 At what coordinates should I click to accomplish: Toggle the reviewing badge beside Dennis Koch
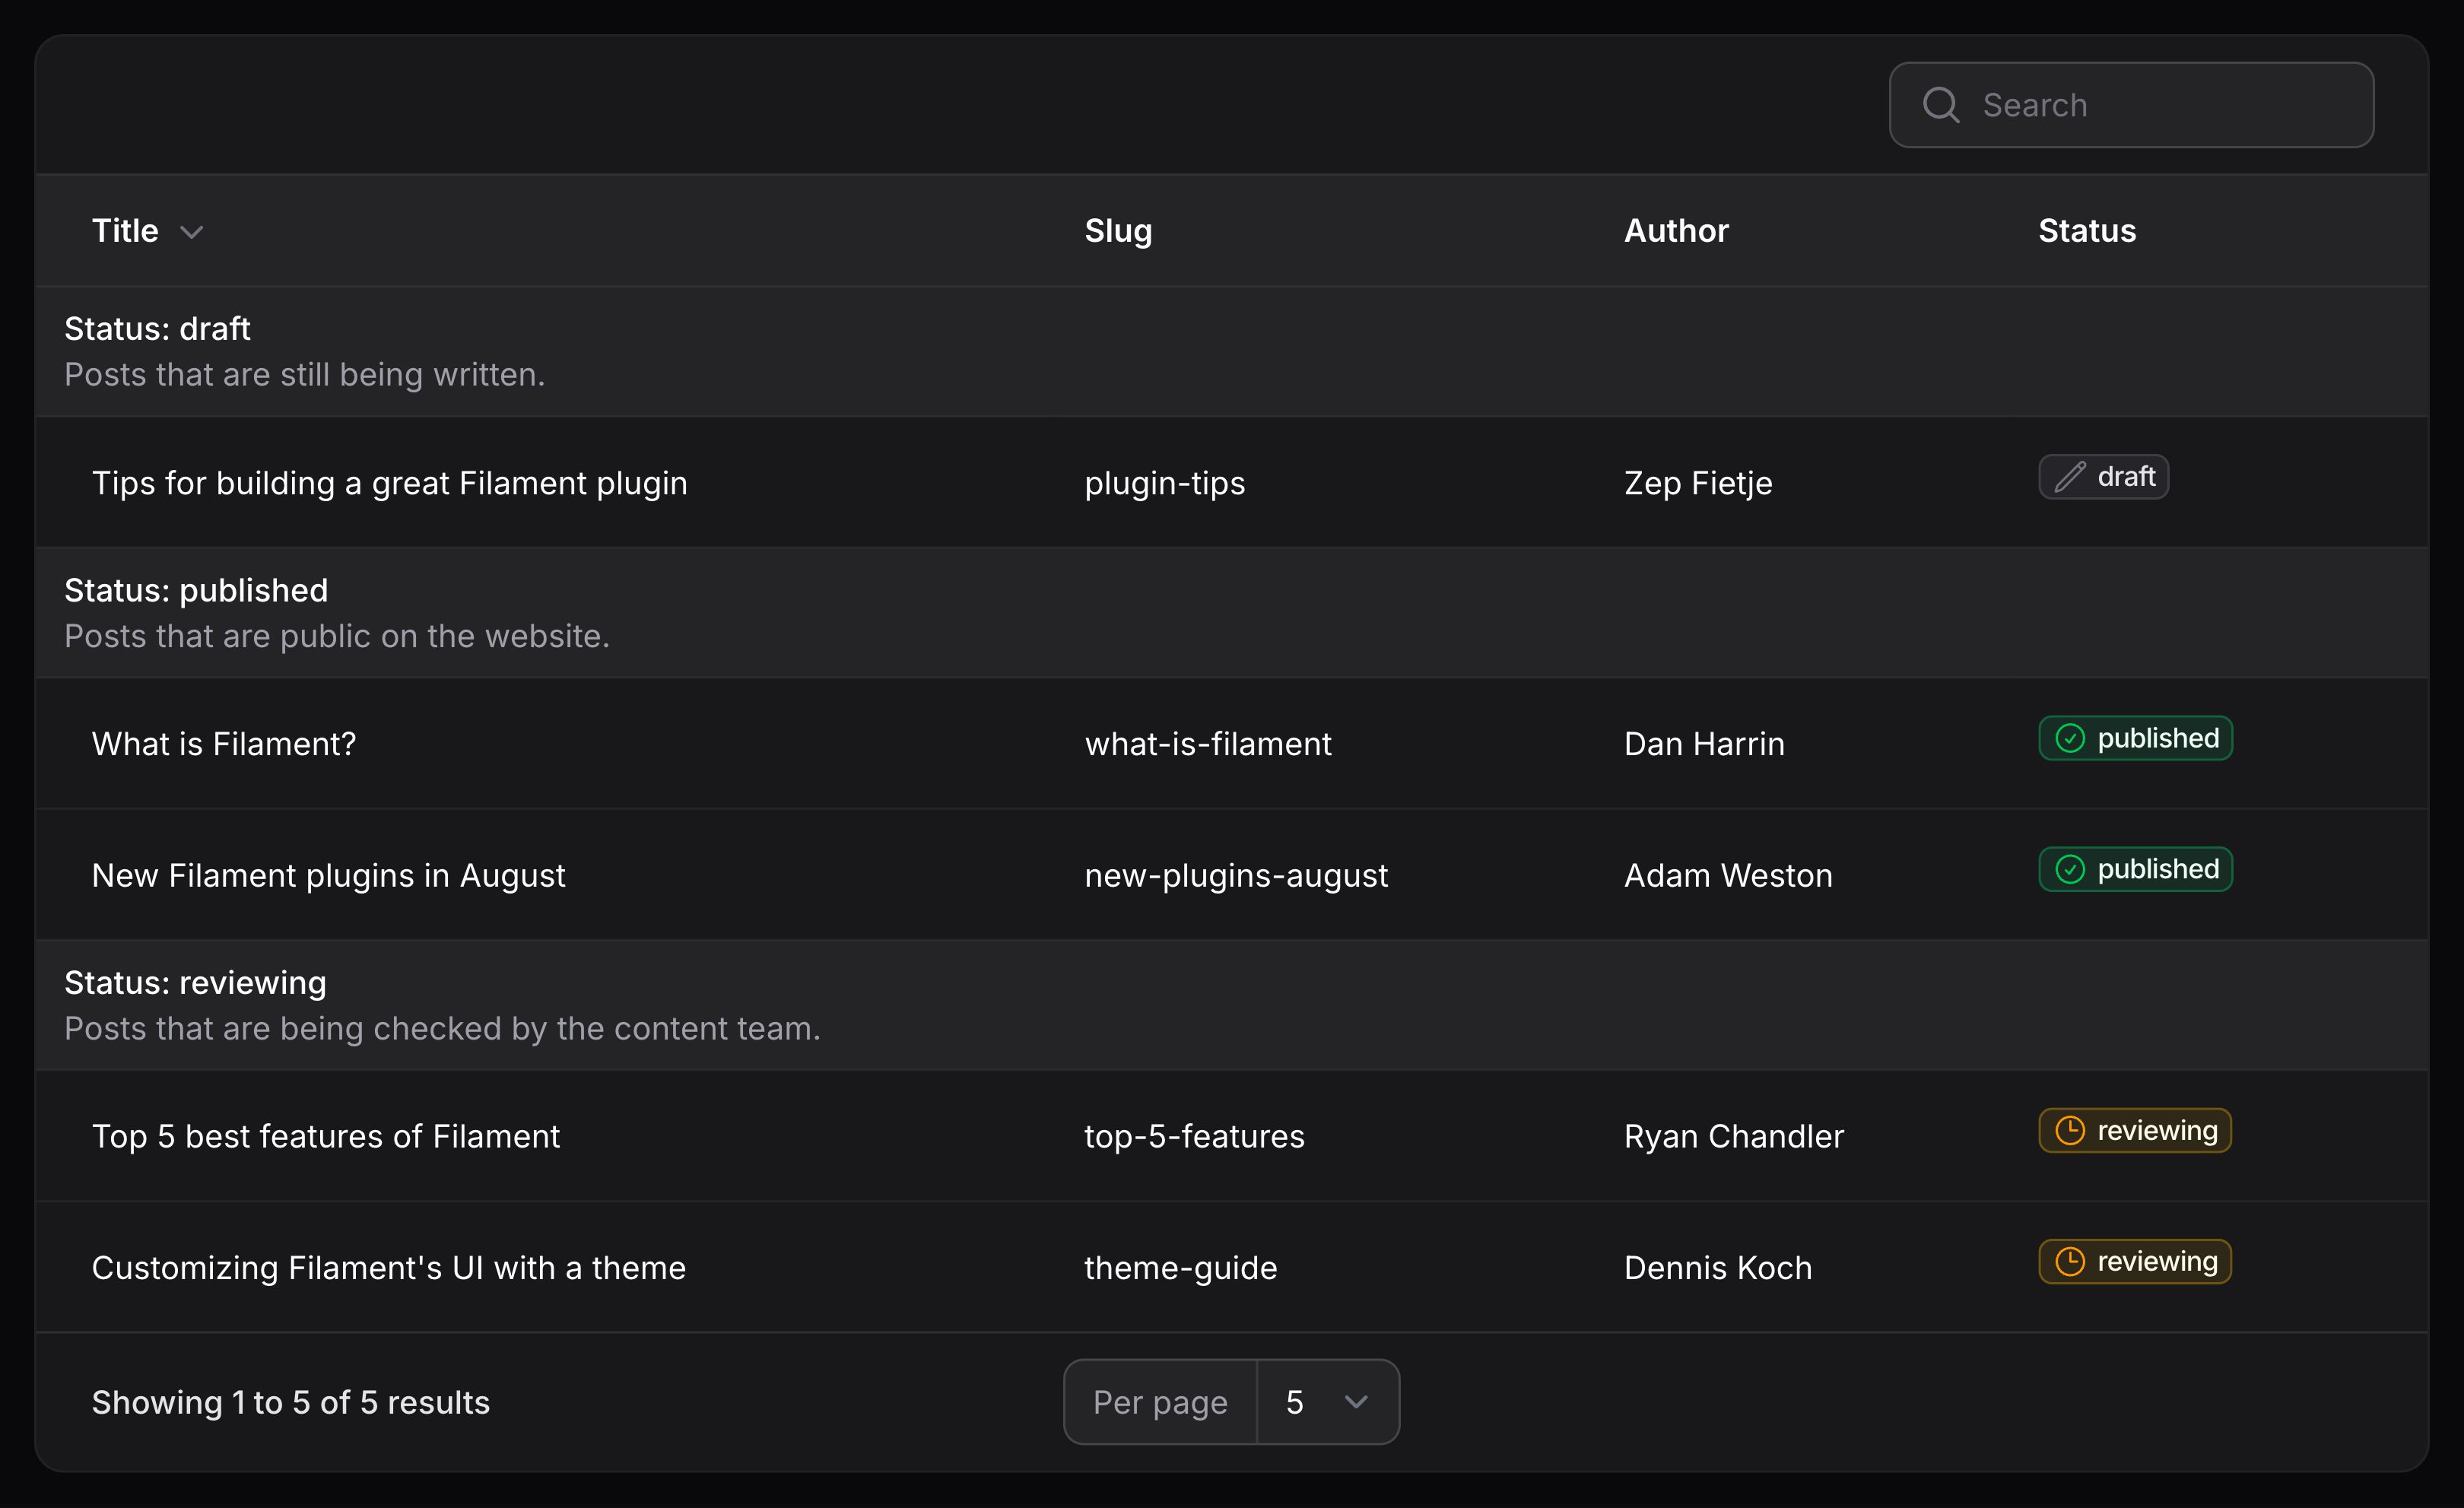(x=2134, y=1261)
